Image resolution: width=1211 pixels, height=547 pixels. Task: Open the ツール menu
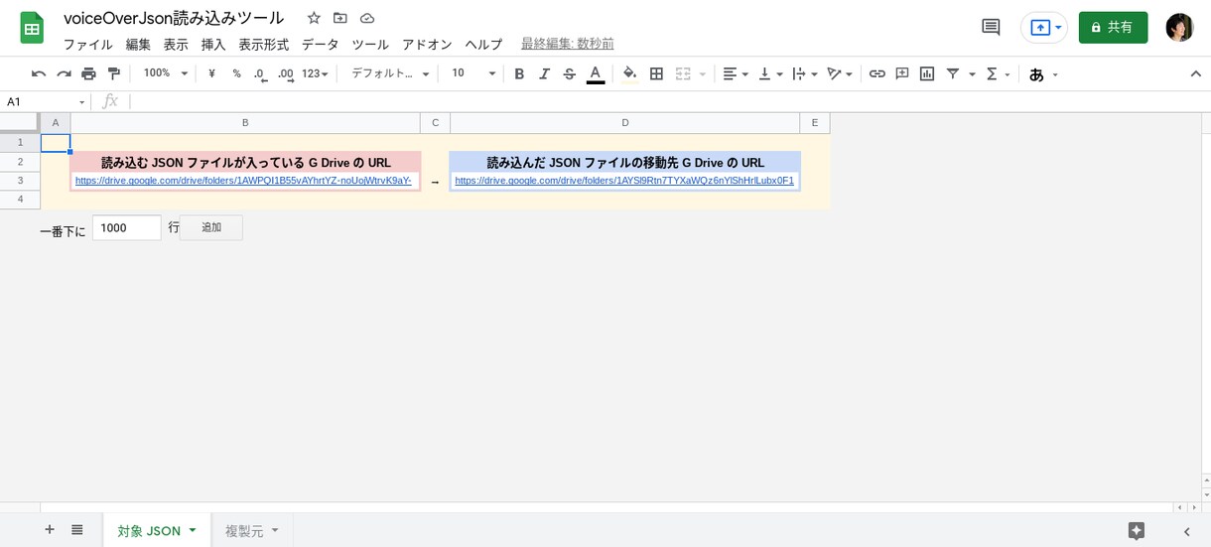(x=370, y=45)
